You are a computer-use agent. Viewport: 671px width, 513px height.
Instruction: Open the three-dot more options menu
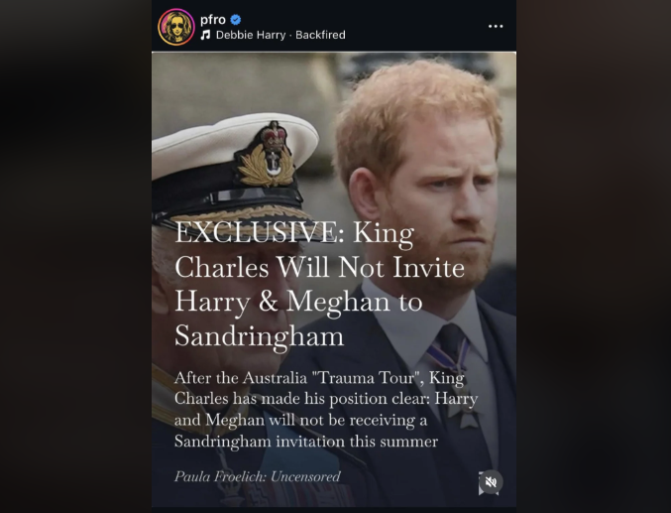496,27
